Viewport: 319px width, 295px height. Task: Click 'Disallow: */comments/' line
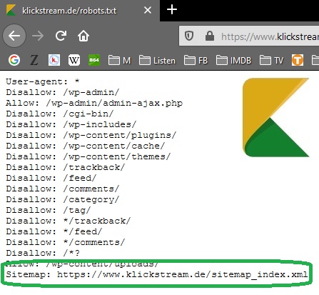pyautogui.click(x=66, y=242)
